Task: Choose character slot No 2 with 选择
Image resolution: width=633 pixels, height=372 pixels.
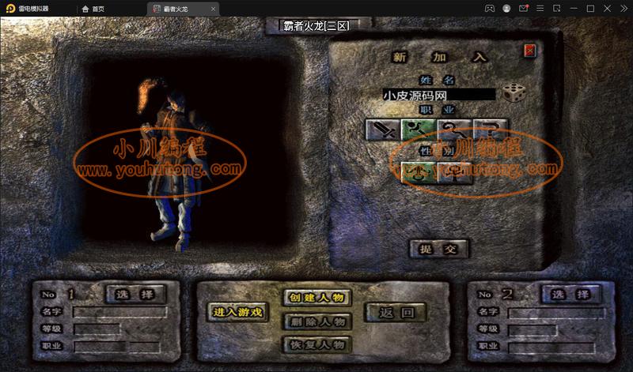Action: pyautogui.click(x=570, y=295)
